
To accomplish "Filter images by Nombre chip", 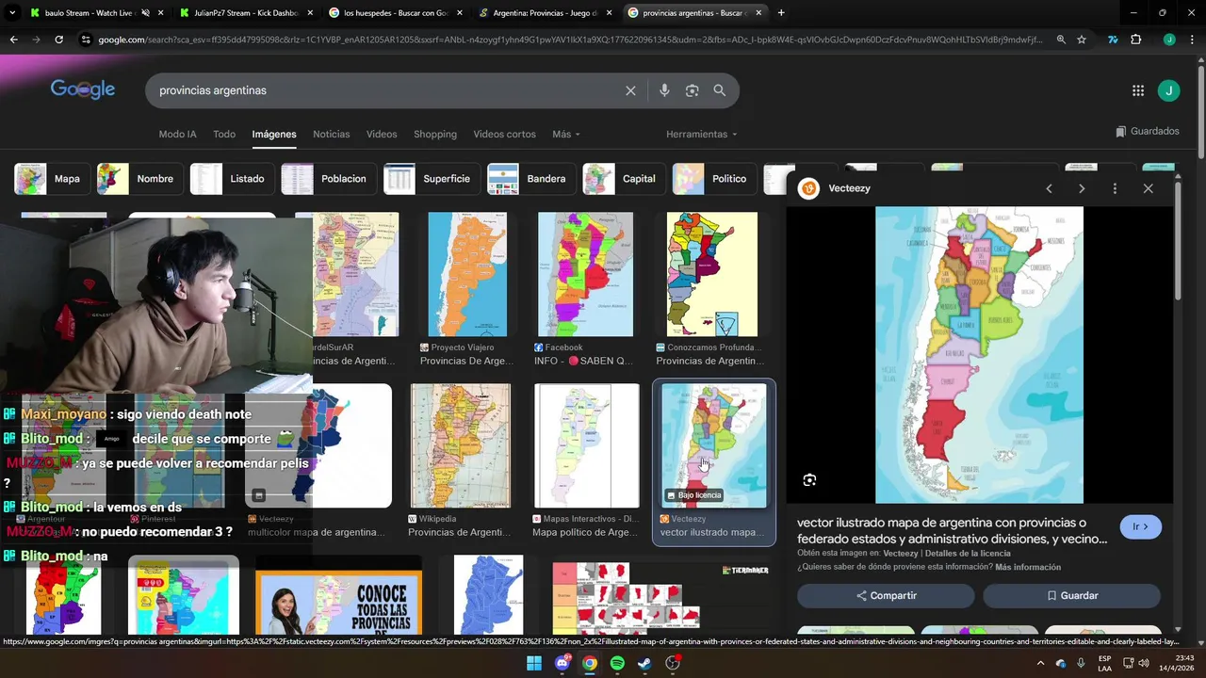I will (139, 179).
